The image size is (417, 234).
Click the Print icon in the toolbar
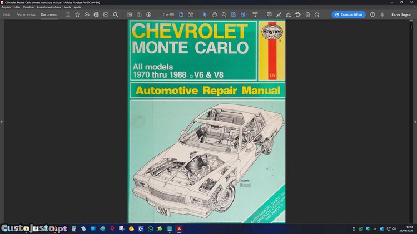[x=96, y=14]
